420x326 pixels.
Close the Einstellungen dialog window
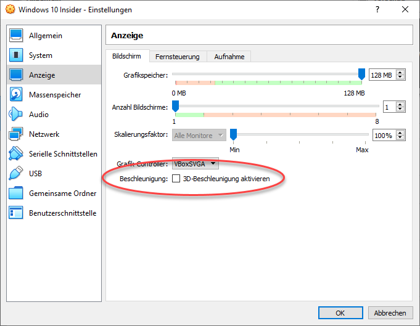tap(405, 9)
